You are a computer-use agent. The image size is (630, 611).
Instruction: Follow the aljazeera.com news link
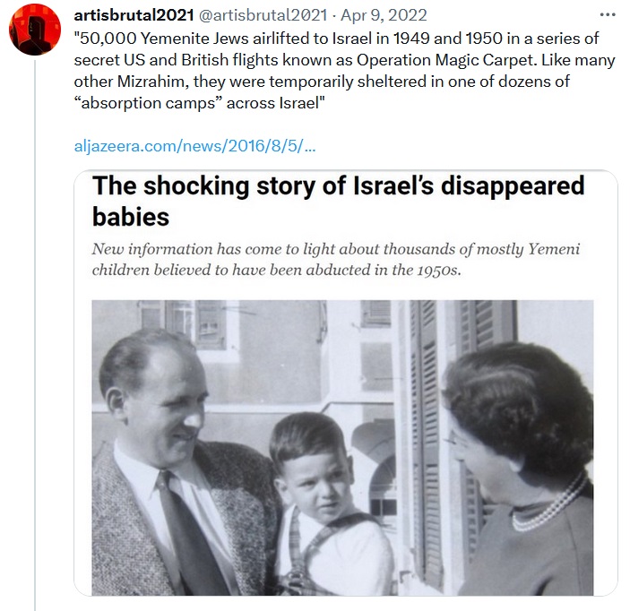point(194,145)
